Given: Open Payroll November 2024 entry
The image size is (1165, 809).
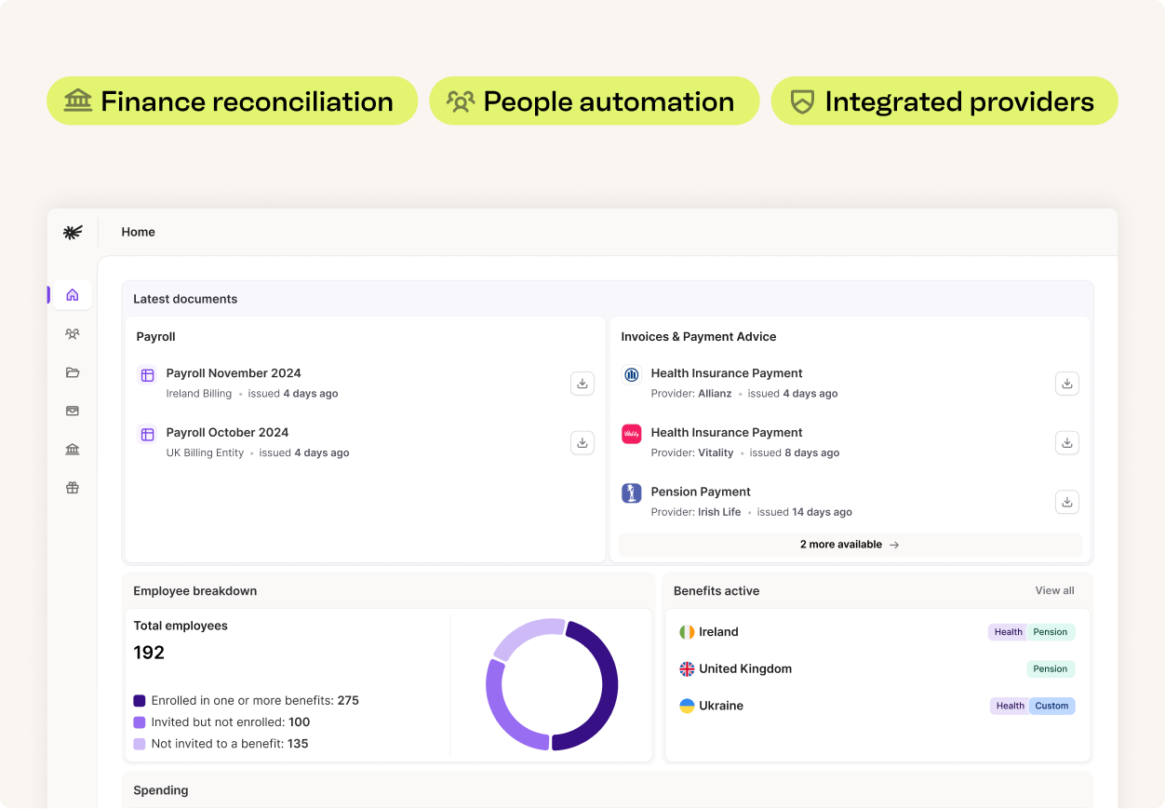Looking at the screenshot, I should click(366, 384).
